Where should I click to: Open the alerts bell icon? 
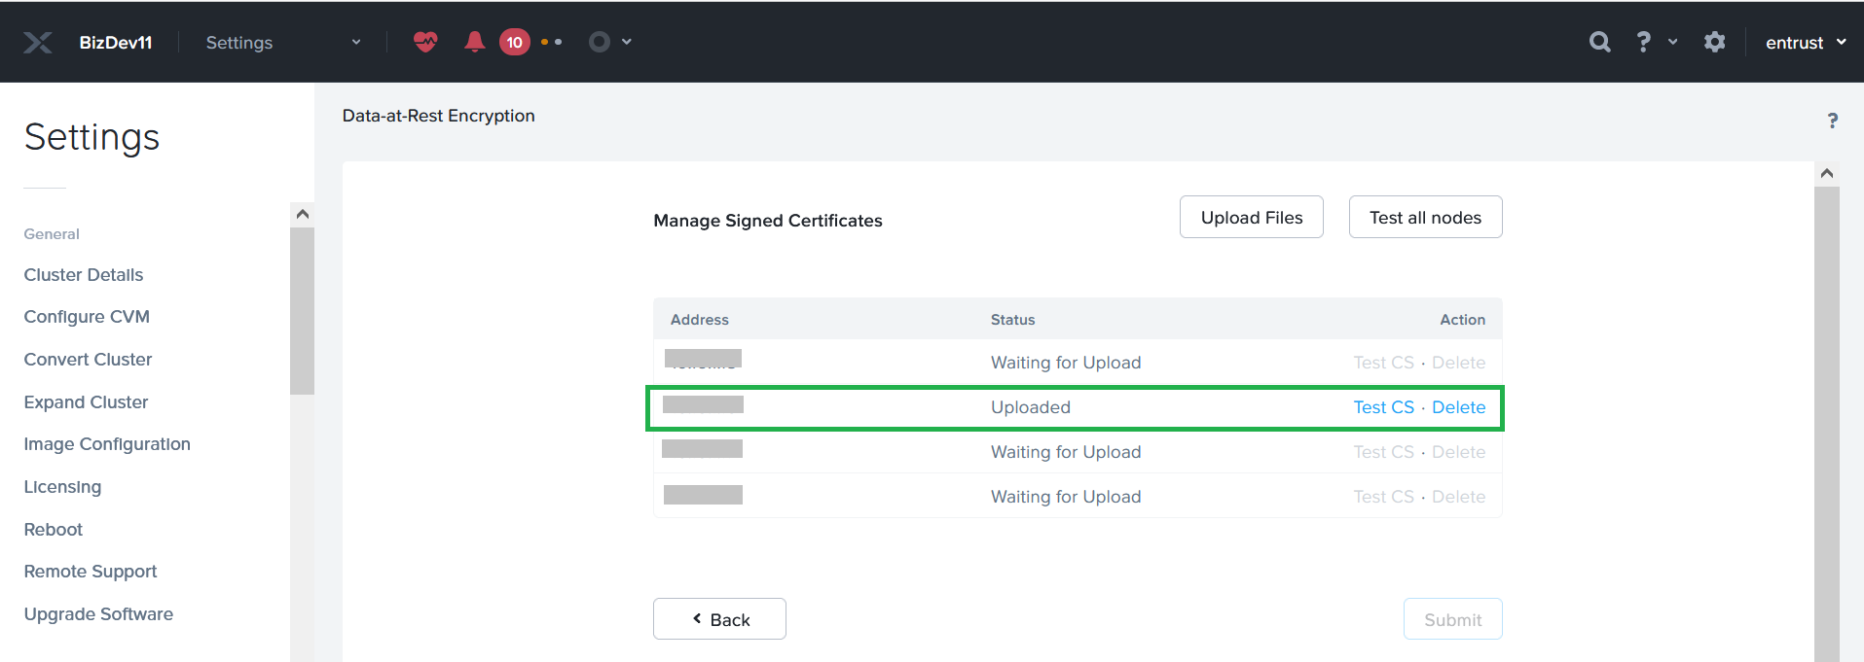point(475,42)
